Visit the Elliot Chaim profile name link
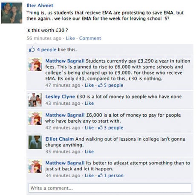Viewport: 196px width, 196px height. [60, 139]
